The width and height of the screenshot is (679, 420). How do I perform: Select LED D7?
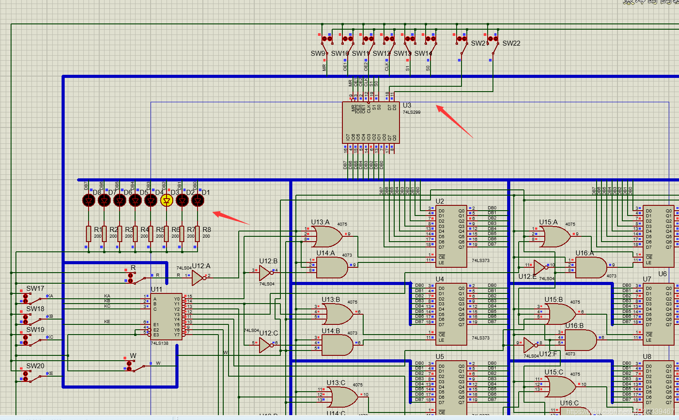[x=104, y=200]
